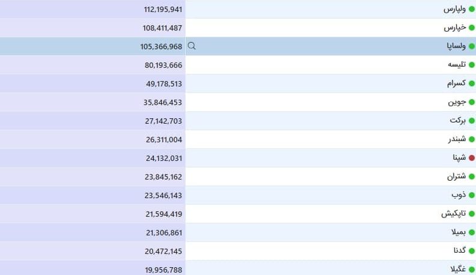Click the green status dot beside برکت
This screenshot has width=476, height=275.
pyautogui.click(x=472, y=121)
